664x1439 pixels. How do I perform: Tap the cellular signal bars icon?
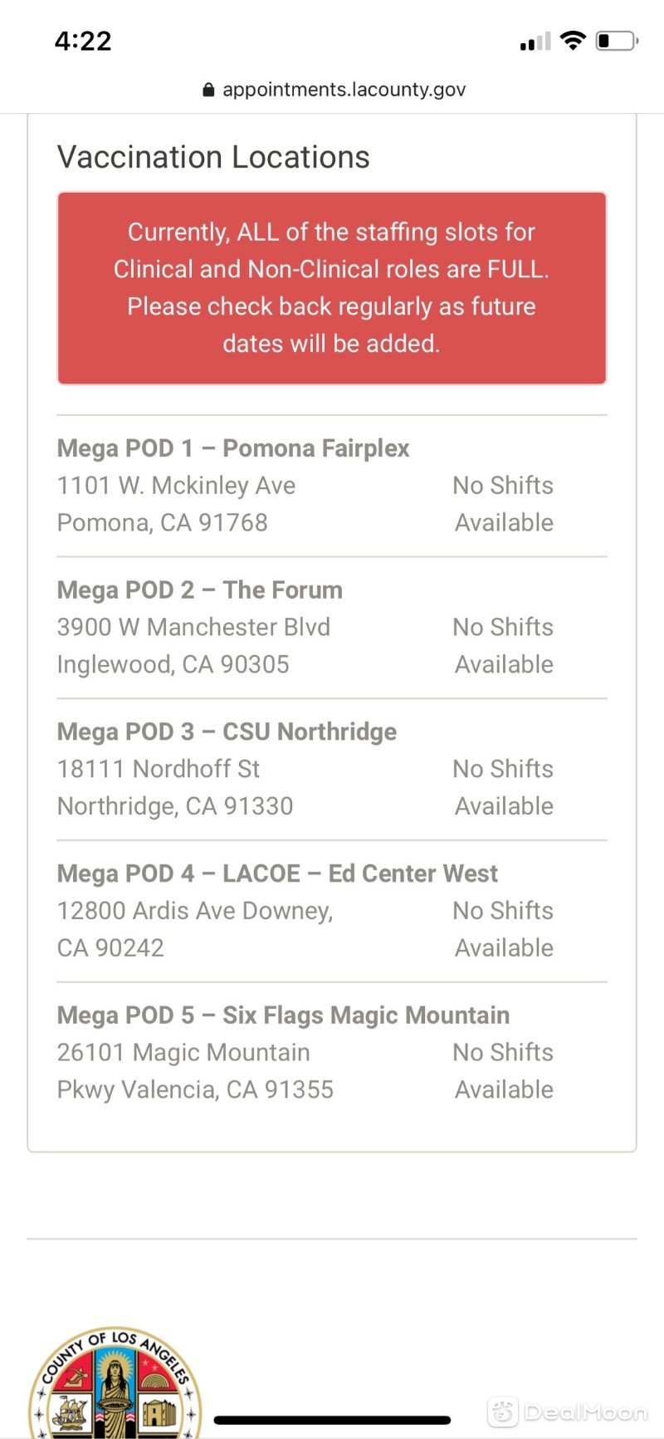pos(535,42)
